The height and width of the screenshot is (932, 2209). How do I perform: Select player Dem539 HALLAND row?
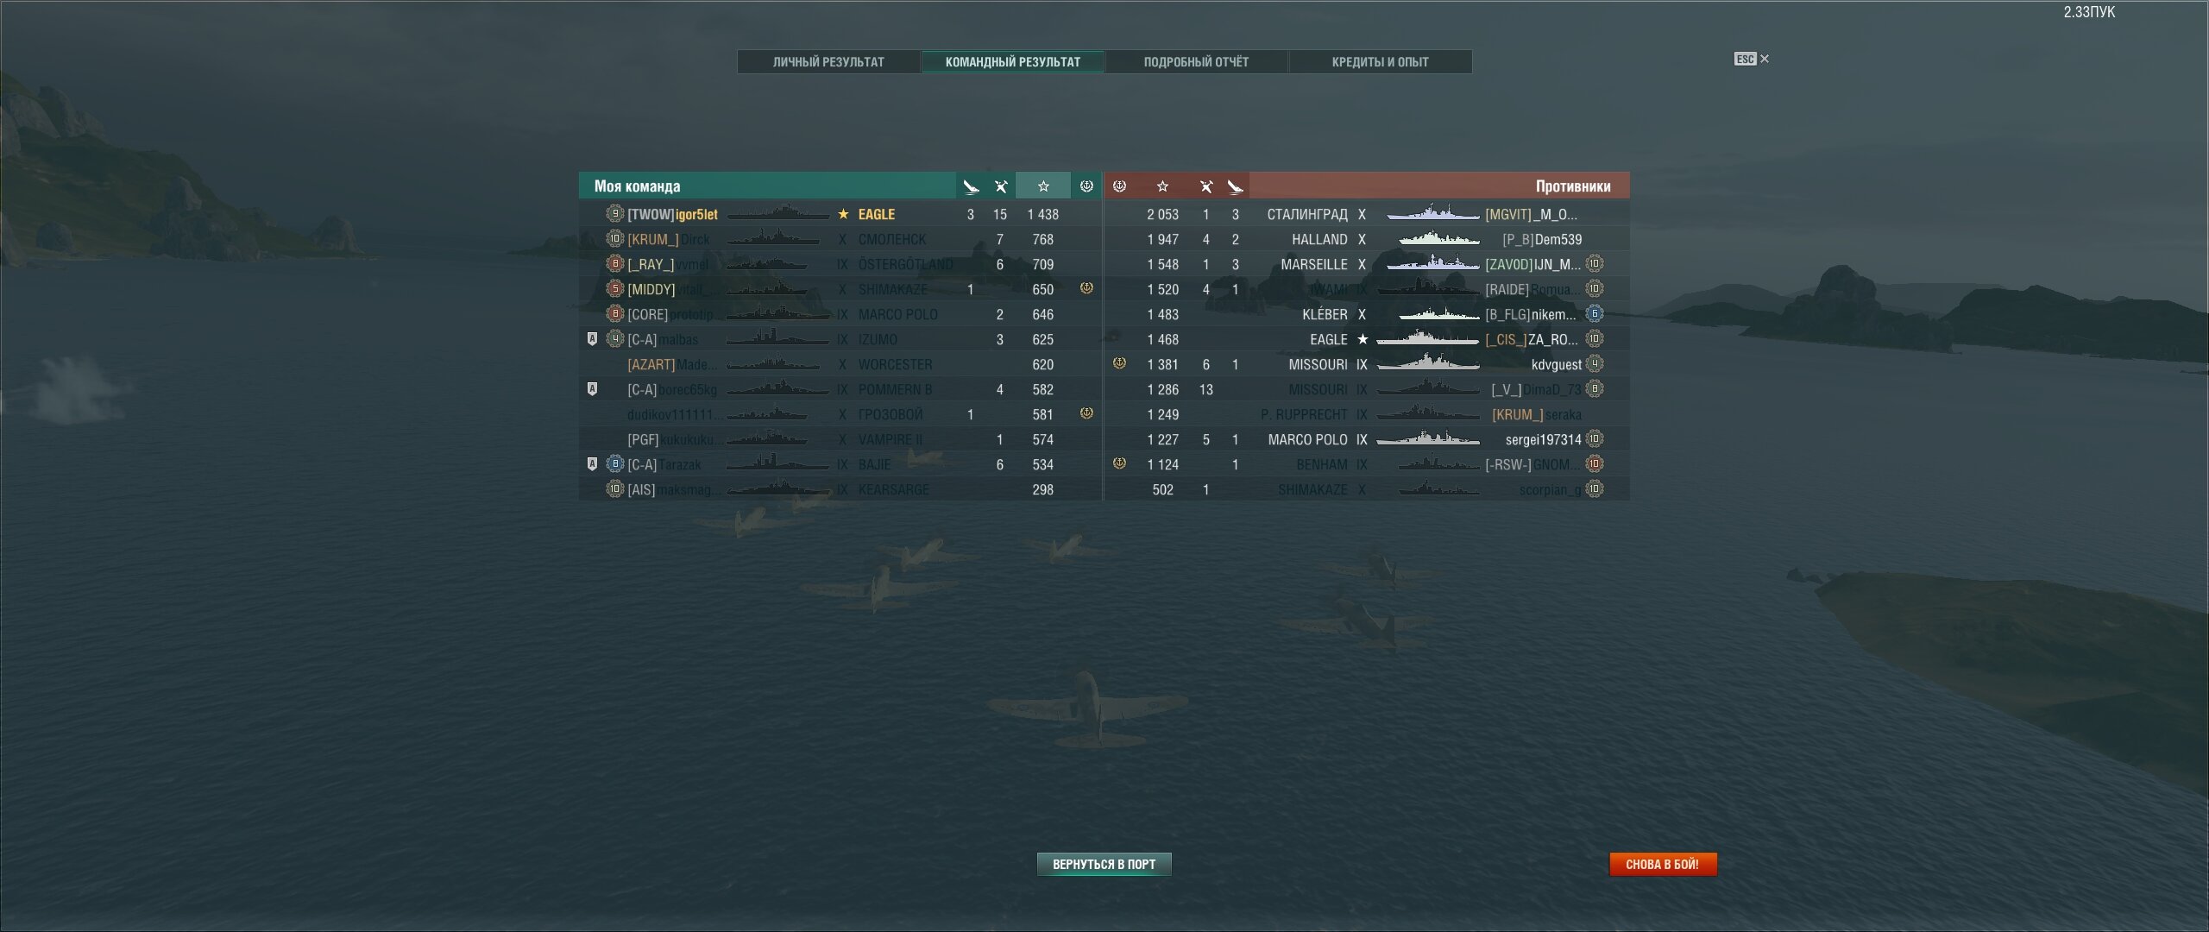click(1367, 239)
